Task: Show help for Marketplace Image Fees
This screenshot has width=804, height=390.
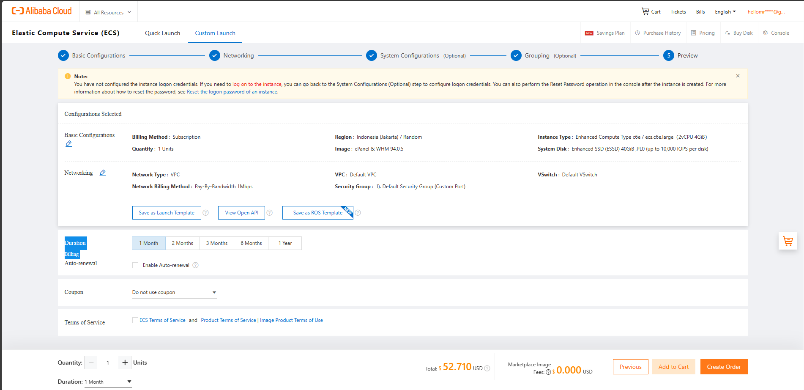Action: [x=548, y=372]
